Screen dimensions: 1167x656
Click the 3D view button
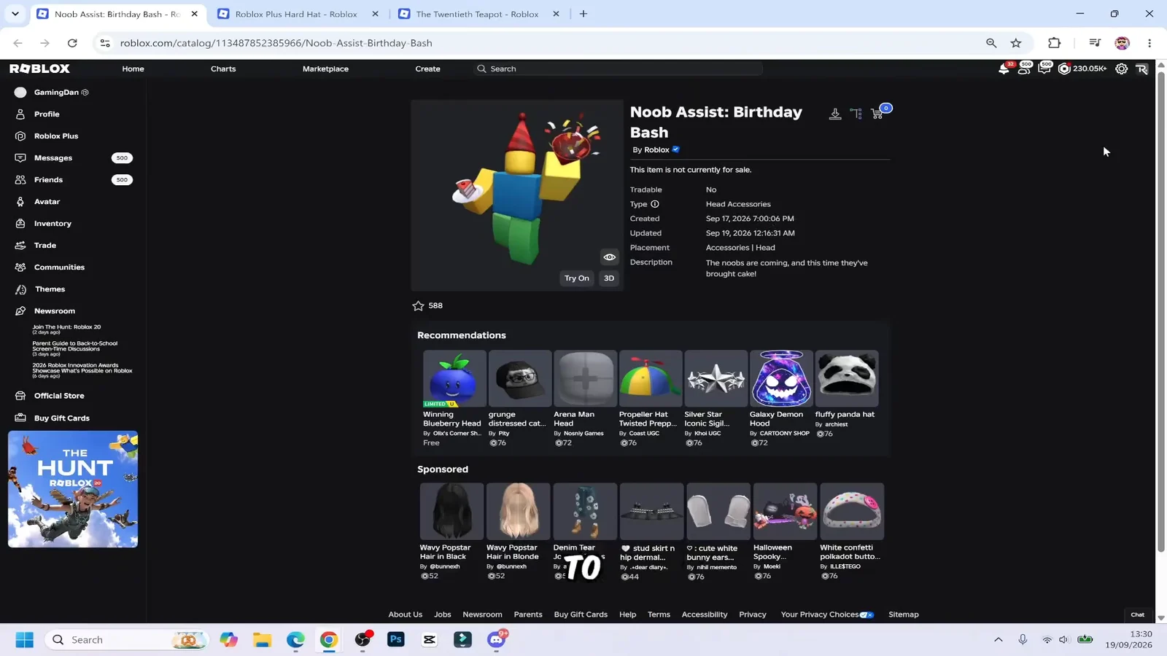(609, 278)
